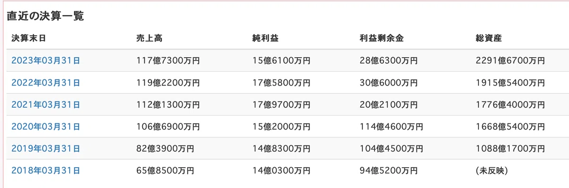This screenshot has width=569, height=188.
Task: Select the 2291億6700万円 total assets cell
Action: (x=510, y=60)
